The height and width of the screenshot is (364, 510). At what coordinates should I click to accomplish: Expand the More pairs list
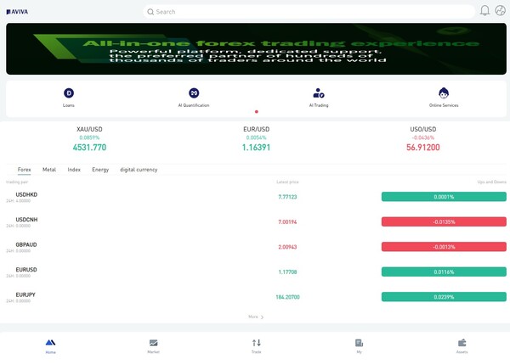tap(256, 316)
